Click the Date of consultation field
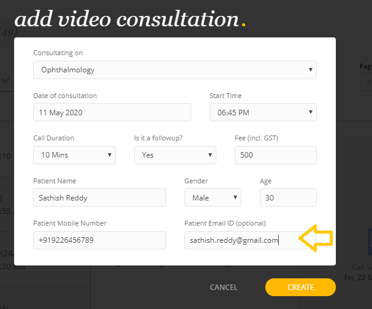The height and width of the screenshot is (309, 372). click(x=112, y=112)
